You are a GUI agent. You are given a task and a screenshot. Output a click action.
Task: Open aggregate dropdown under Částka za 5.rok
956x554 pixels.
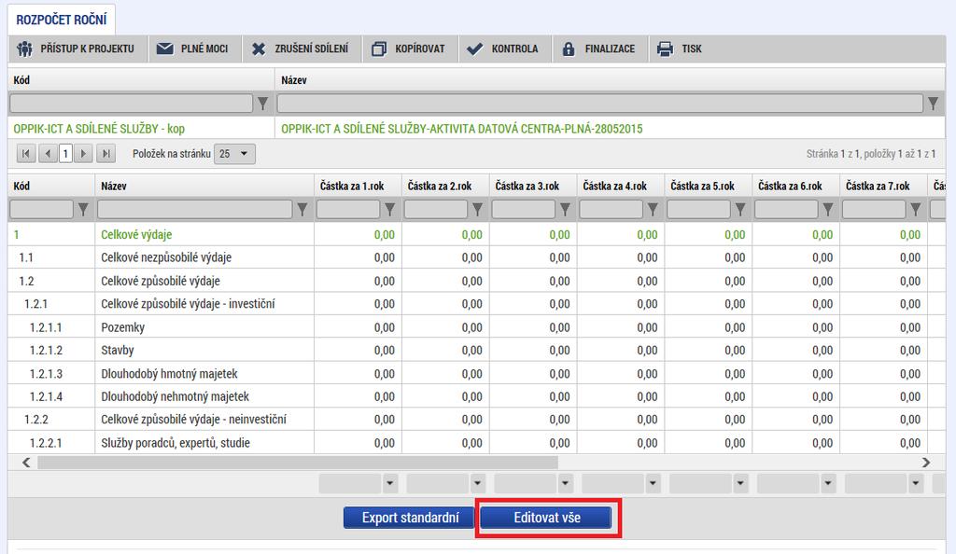[x=740, y=484]
